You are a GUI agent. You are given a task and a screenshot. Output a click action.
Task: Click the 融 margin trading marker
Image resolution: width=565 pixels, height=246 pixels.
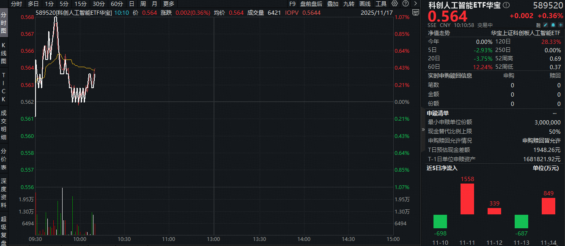(x=539, y=25)
